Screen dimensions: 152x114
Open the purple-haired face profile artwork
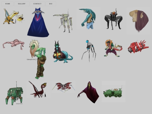[139, 21]
